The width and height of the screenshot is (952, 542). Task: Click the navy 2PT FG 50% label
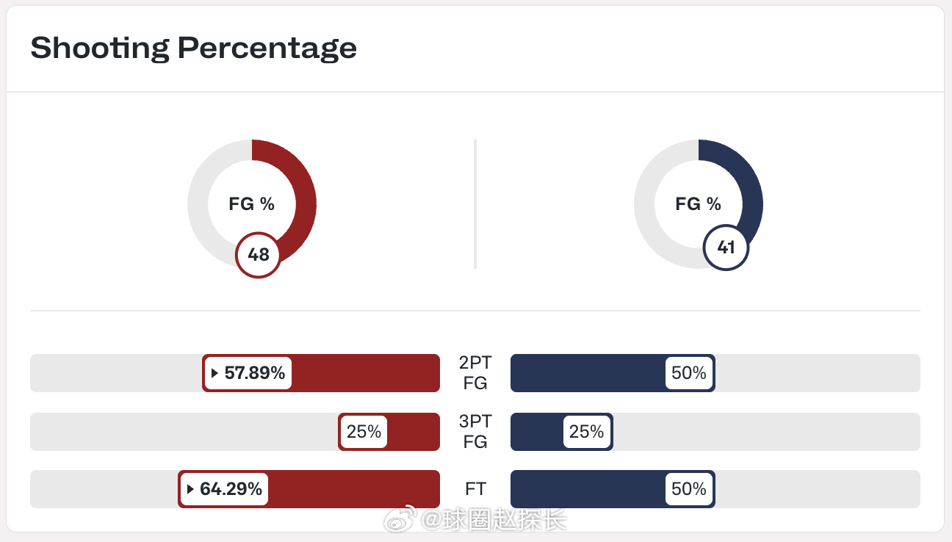coord(689,373)
